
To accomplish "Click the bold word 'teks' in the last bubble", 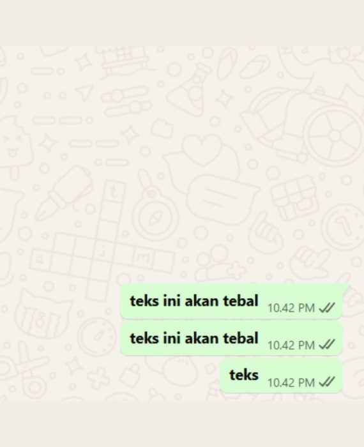I will pyautogui.click(x=244, y=375).
